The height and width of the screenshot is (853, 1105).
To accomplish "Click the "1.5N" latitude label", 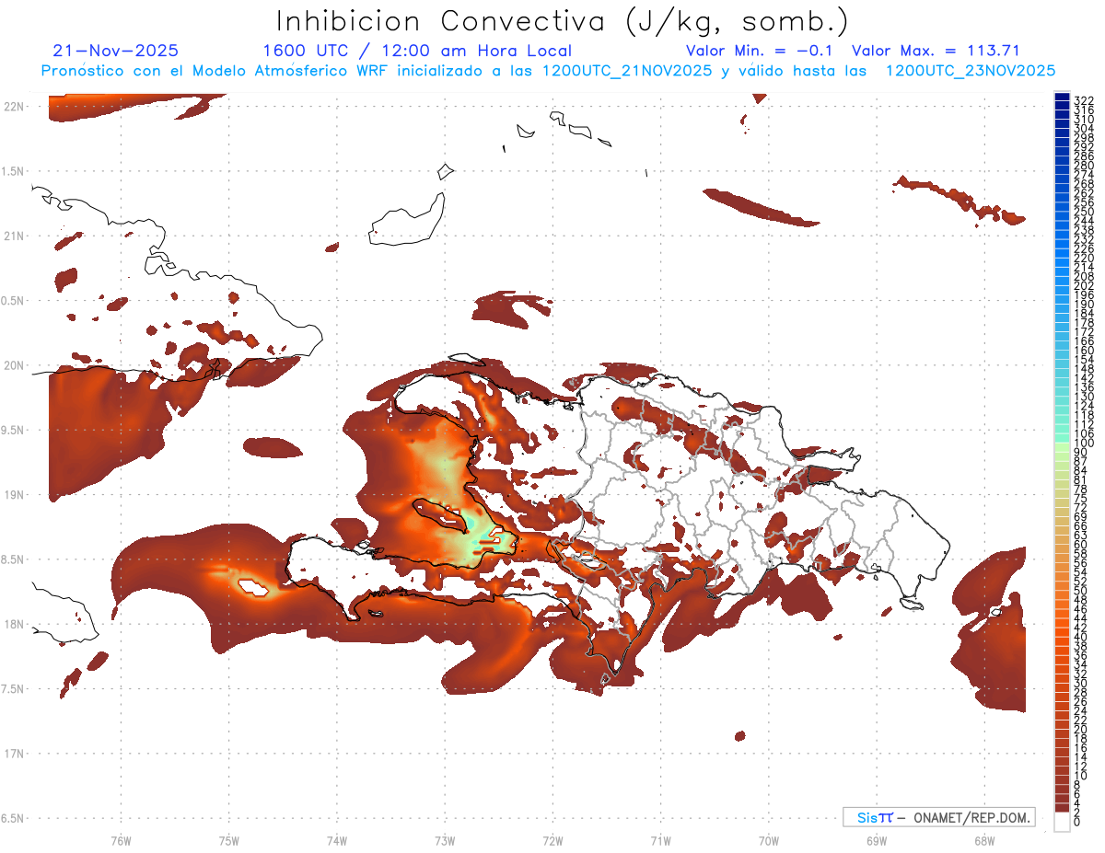I will pyautogui.click(x=13, y=171).
